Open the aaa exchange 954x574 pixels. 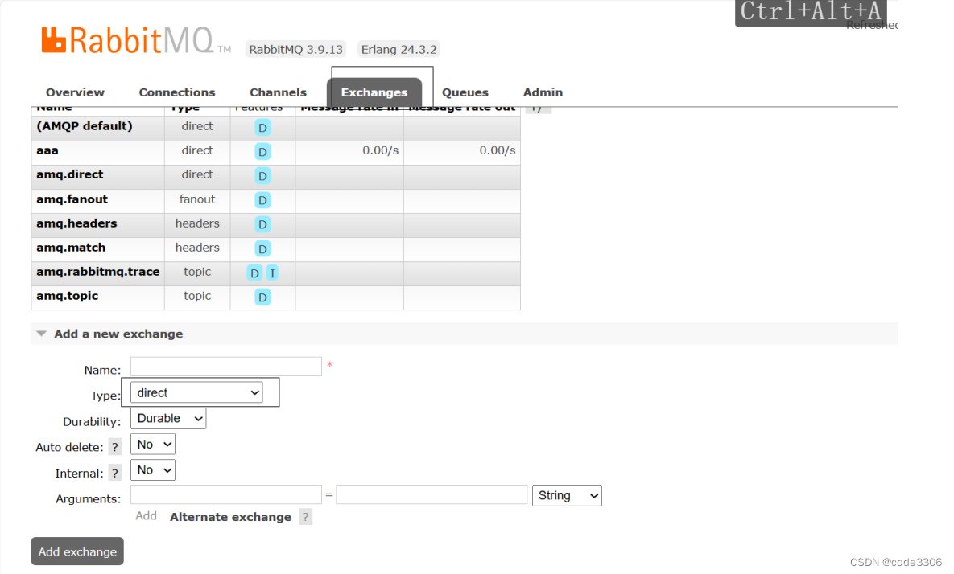point(47,150)
